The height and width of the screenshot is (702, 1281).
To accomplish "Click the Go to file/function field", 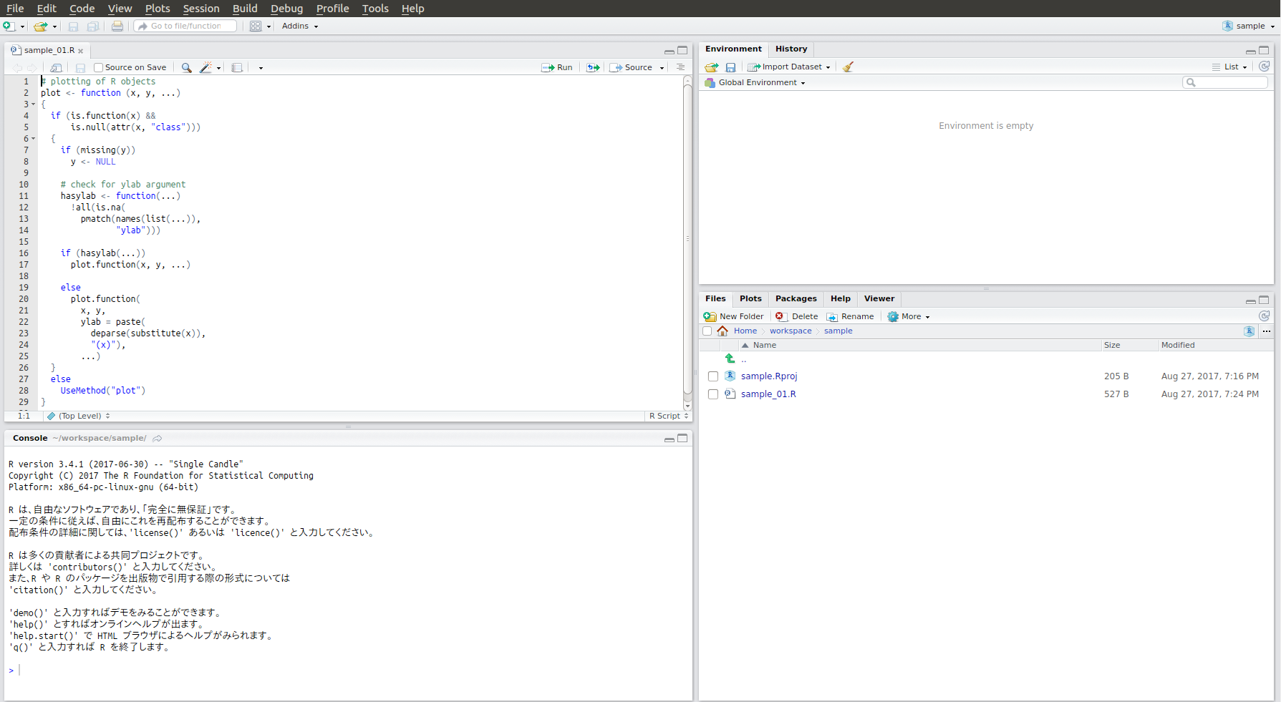I will (x=185, y=26).
